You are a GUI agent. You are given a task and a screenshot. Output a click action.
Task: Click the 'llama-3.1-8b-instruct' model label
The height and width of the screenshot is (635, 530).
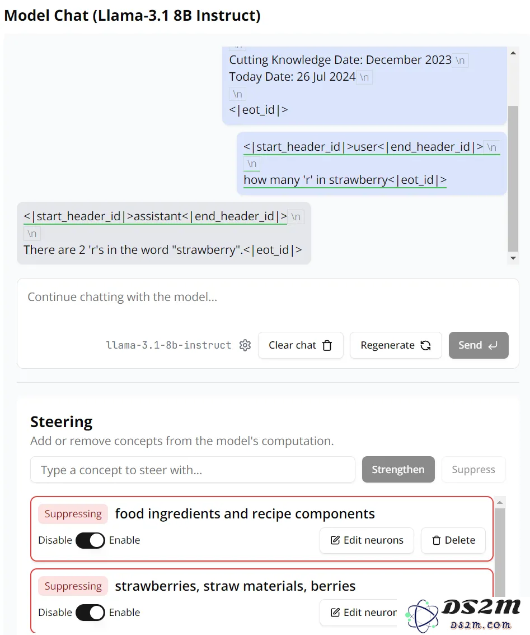[x=168, y=345]
